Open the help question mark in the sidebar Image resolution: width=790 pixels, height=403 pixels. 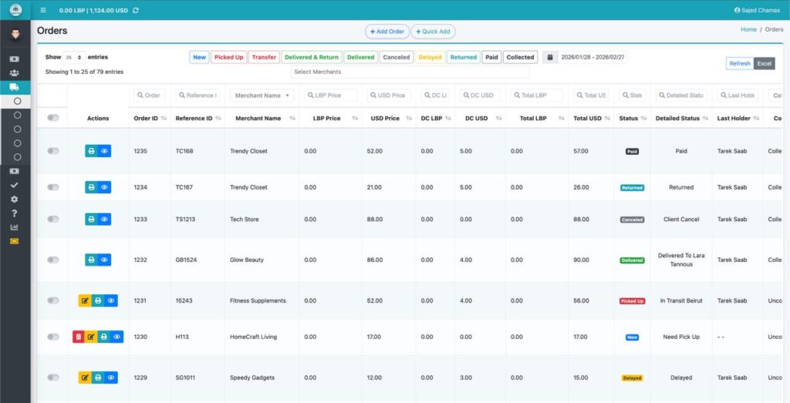pyautogui.click(x=14, y=213)
